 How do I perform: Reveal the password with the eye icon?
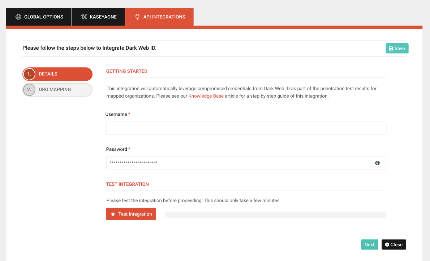378,163
